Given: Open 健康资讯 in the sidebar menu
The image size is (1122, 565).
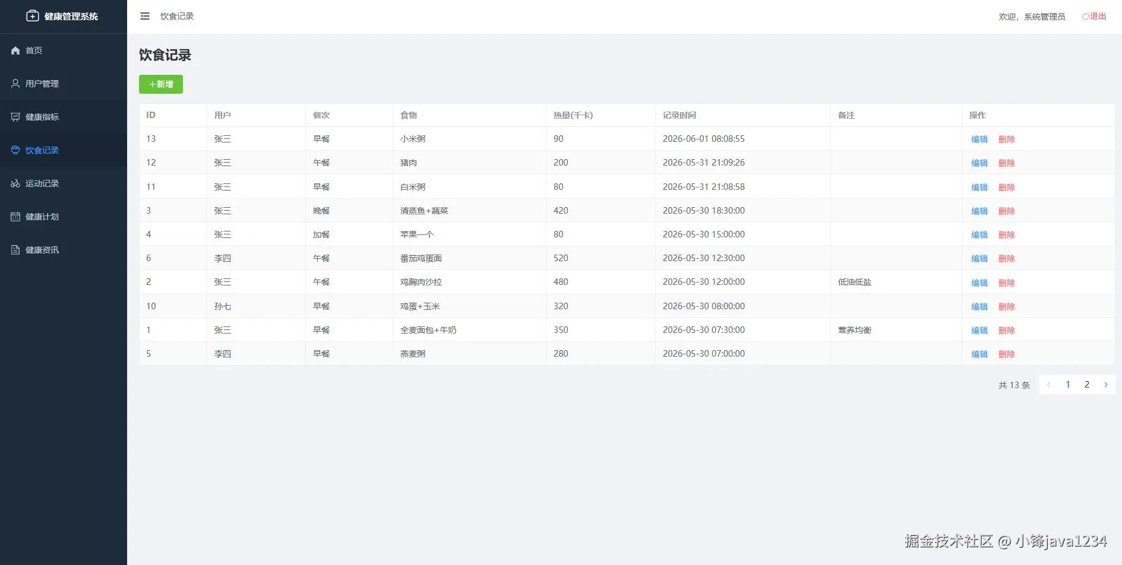Looking at the screenshot, I should click(x=64, y=250).
